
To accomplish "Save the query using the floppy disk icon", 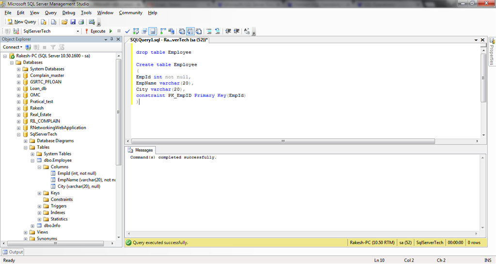I will (x=73, y=22).
